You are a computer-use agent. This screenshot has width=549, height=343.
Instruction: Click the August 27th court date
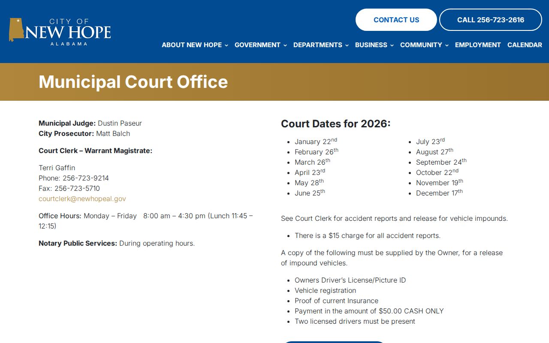[434, 152]
